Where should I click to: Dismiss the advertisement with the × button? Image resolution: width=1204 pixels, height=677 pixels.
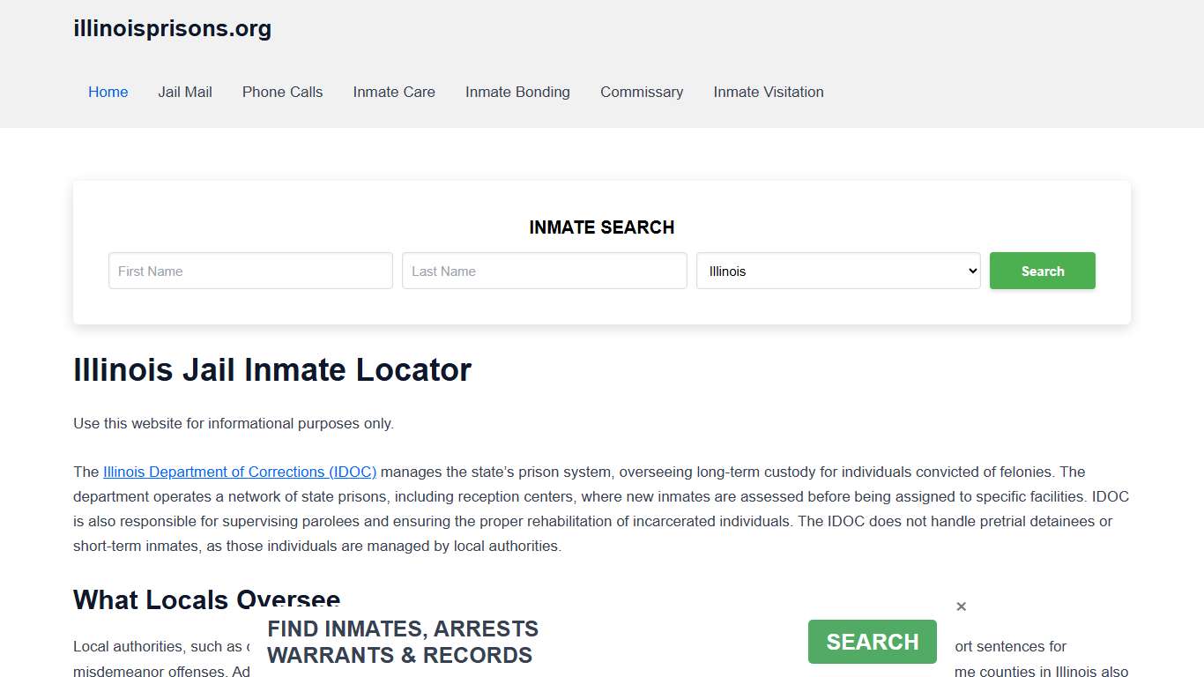click(961, 606)
